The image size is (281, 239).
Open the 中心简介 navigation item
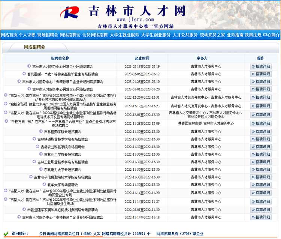(x=271, y=35)
